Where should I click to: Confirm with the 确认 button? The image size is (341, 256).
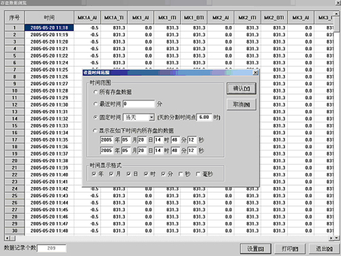pyautogui.click(x=241, y=89)
